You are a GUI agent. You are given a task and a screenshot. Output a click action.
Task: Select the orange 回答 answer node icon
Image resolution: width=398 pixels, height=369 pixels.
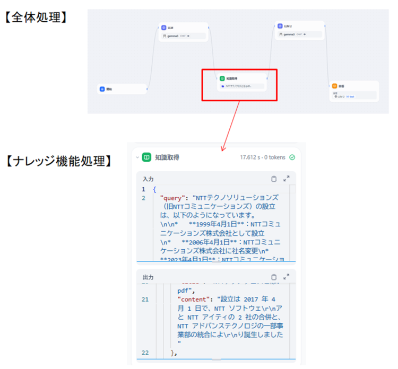click(x=334, y=86)
